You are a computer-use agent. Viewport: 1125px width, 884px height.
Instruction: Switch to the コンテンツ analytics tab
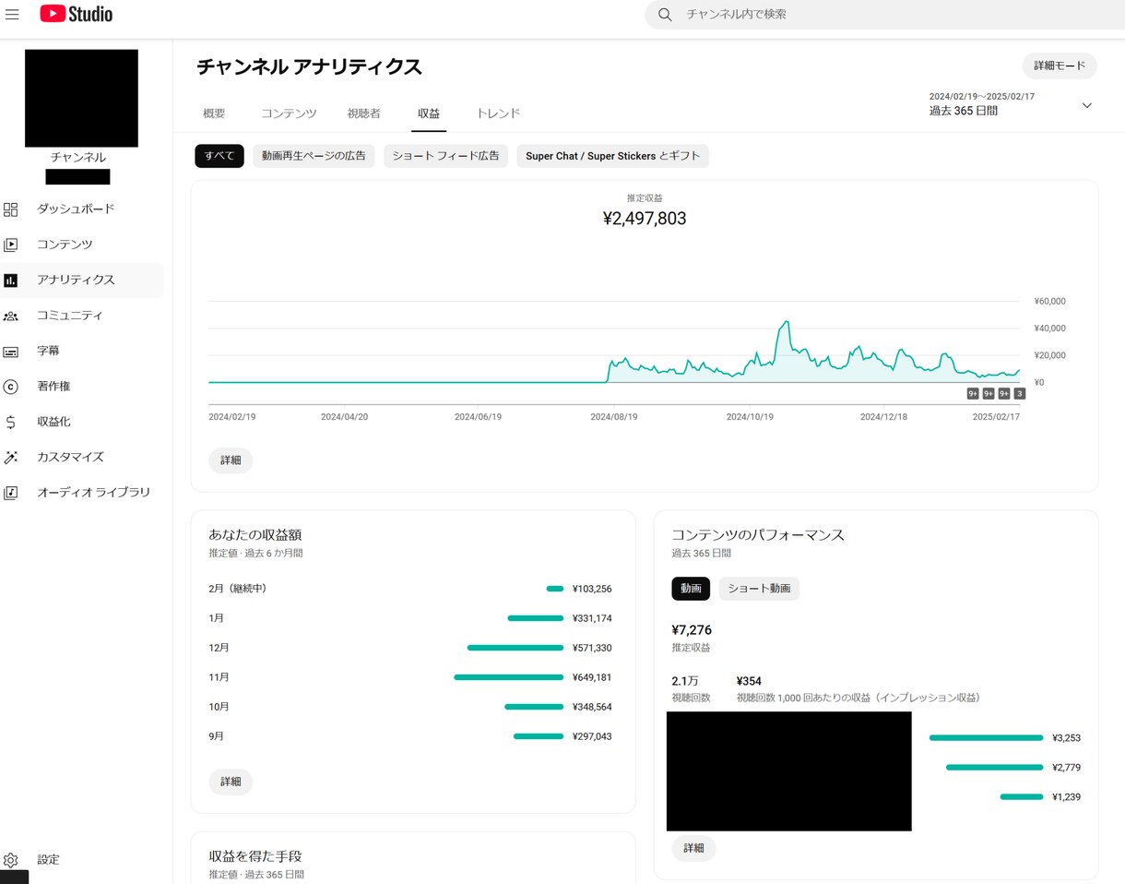[289, 113]
